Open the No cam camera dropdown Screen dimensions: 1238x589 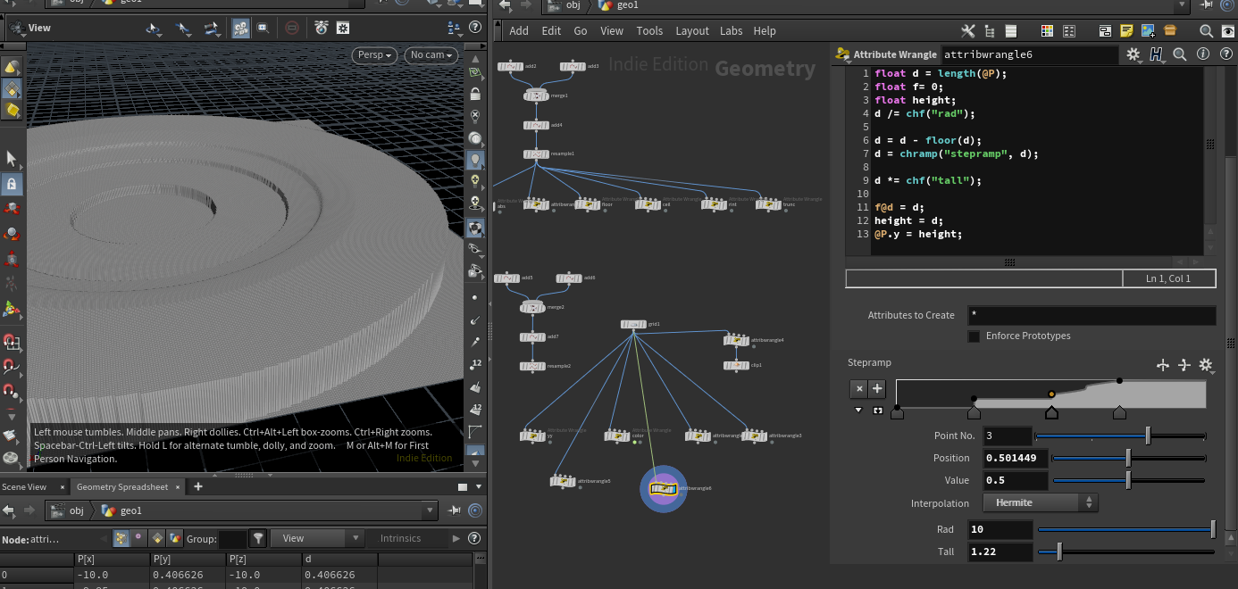pos(432,55)
